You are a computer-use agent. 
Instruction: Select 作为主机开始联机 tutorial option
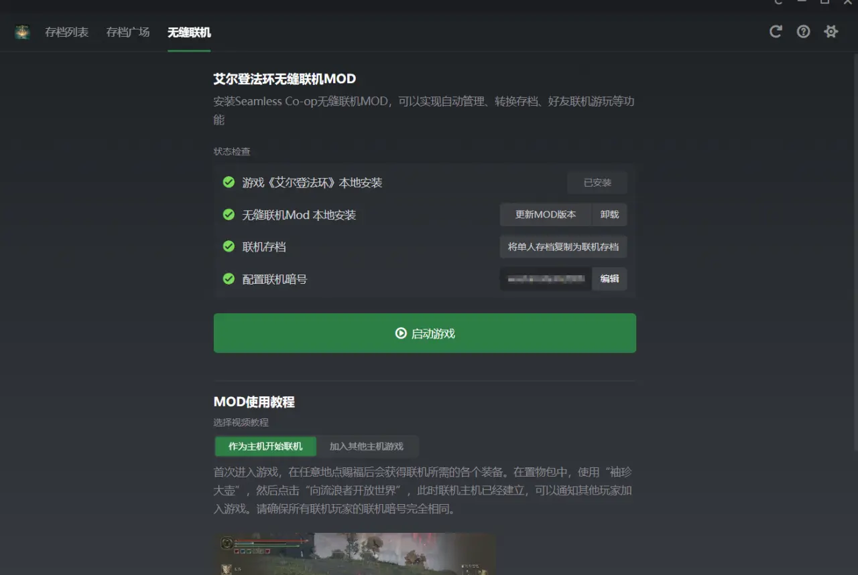[265, 446]
